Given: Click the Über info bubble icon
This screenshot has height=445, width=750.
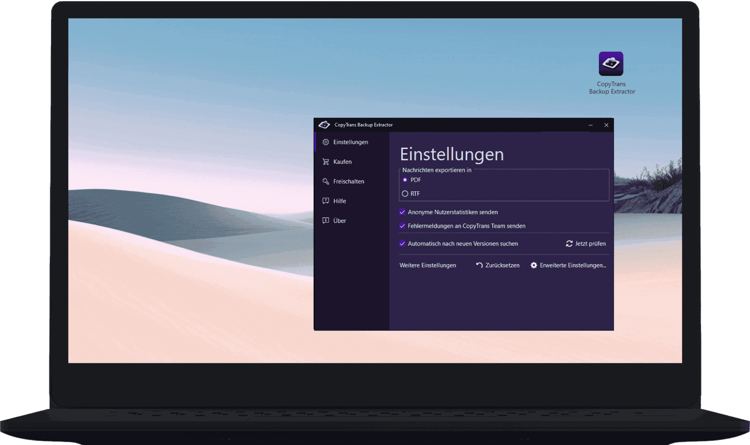Looking at the screenshot, I should [325, 220].
